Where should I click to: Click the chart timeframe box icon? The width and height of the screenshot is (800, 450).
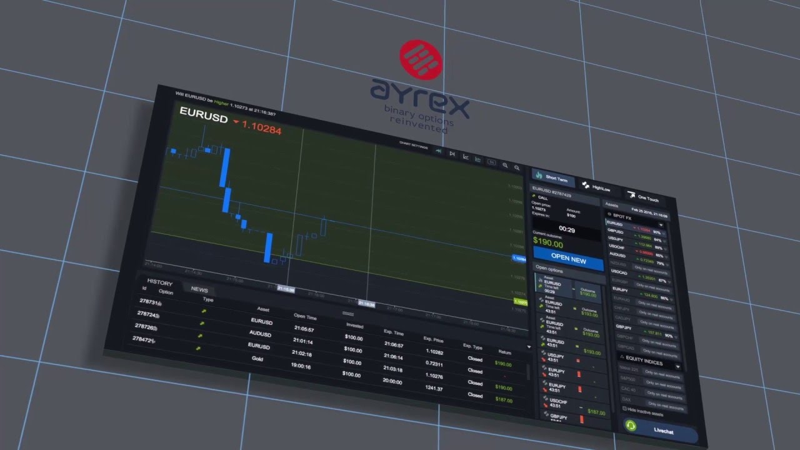(x=491, y=162)
